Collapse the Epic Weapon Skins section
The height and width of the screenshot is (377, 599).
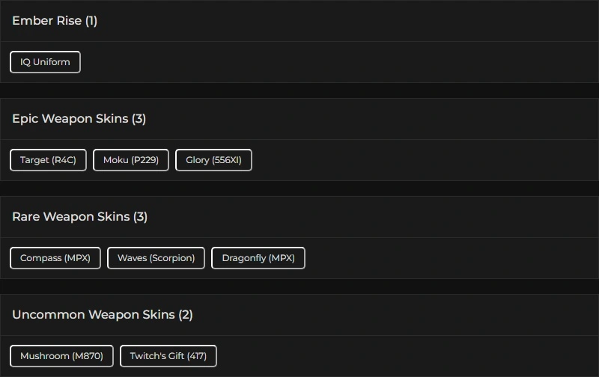pyautogui.click(x=79, y=119)
